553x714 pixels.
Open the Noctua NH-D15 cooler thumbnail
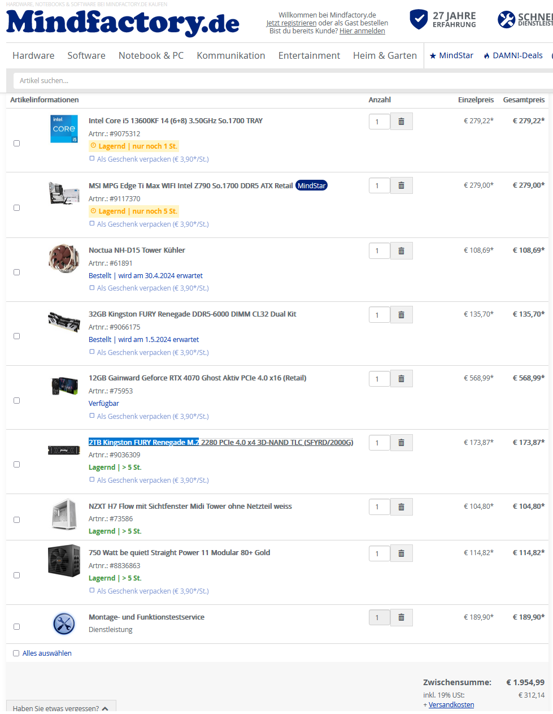coord(64,258)
